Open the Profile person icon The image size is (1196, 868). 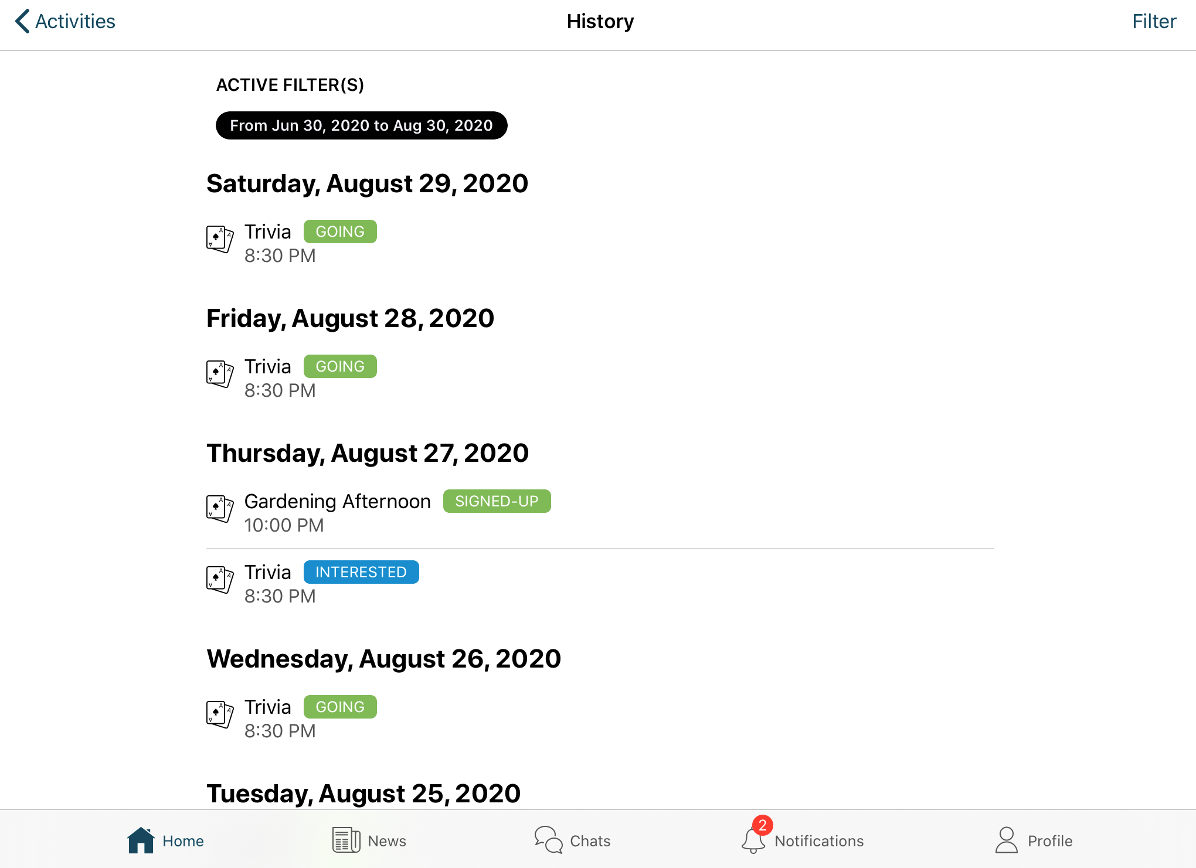point(1007,840)
